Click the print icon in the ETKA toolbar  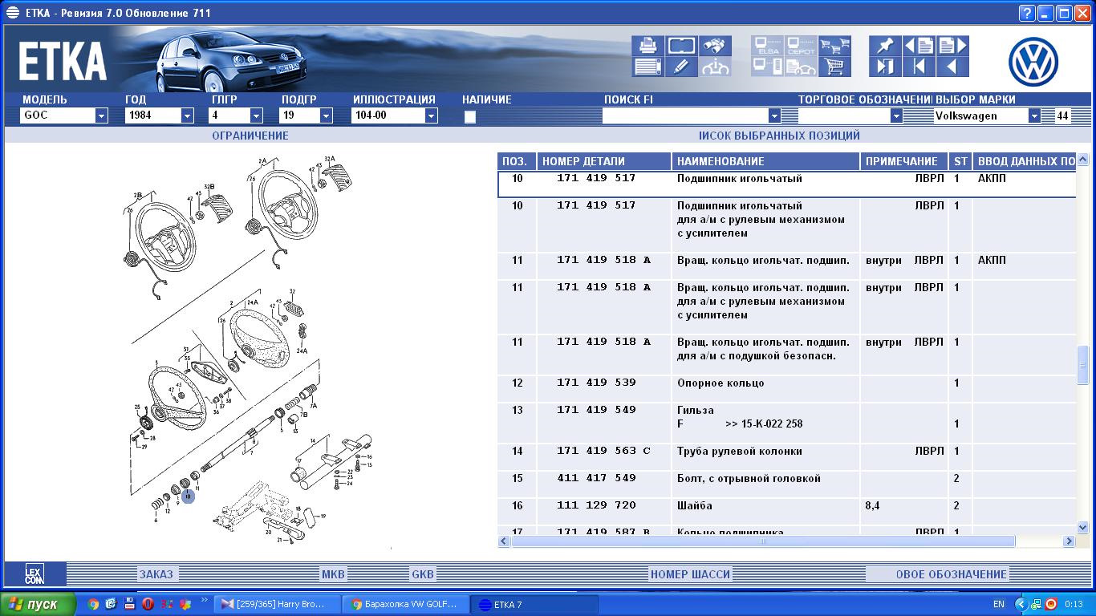[647, 46]
